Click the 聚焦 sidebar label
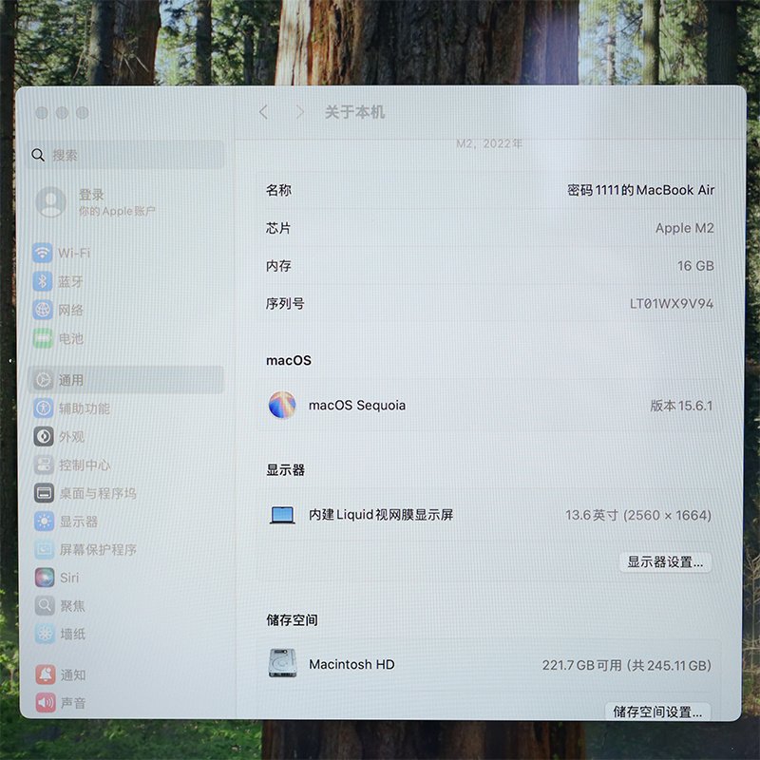This screenshot has height=760, width=760. tap(73, 606)
